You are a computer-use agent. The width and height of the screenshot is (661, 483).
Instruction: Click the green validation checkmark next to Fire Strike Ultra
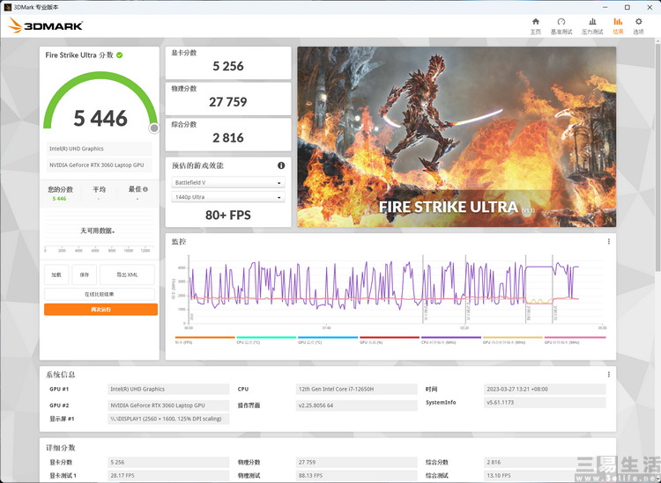(x=120, y=55)
